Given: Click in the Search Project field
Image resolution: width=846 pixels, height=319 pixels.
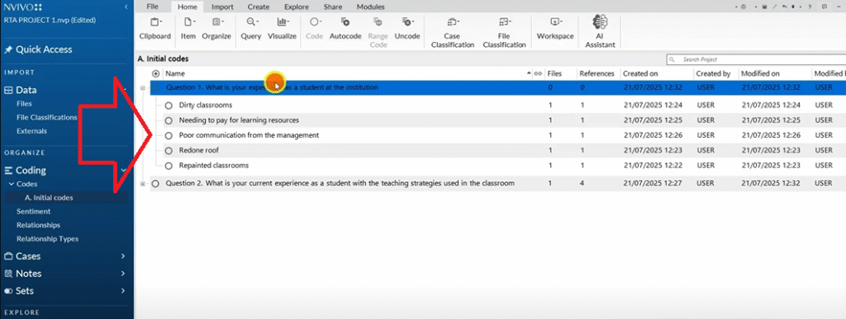Looking at the screenshot, I should (755, 59).
